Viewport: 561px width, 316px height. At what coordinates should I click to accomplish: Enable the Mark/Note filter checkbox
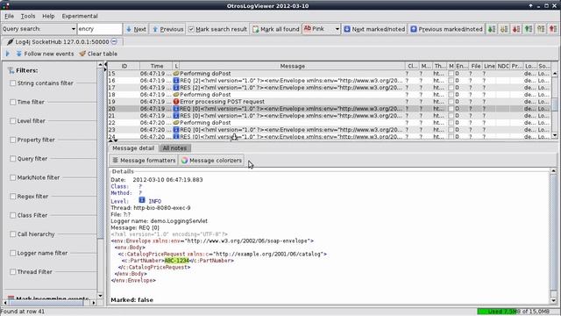point(13,177)
